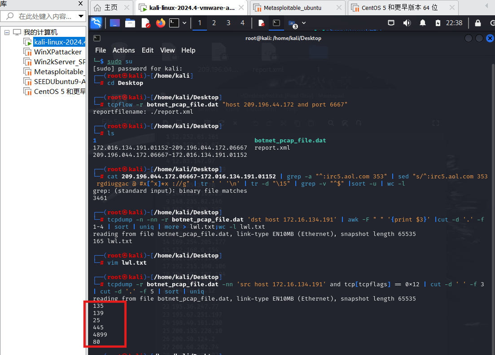Click the terminal title bar window icon

point(97,38)
